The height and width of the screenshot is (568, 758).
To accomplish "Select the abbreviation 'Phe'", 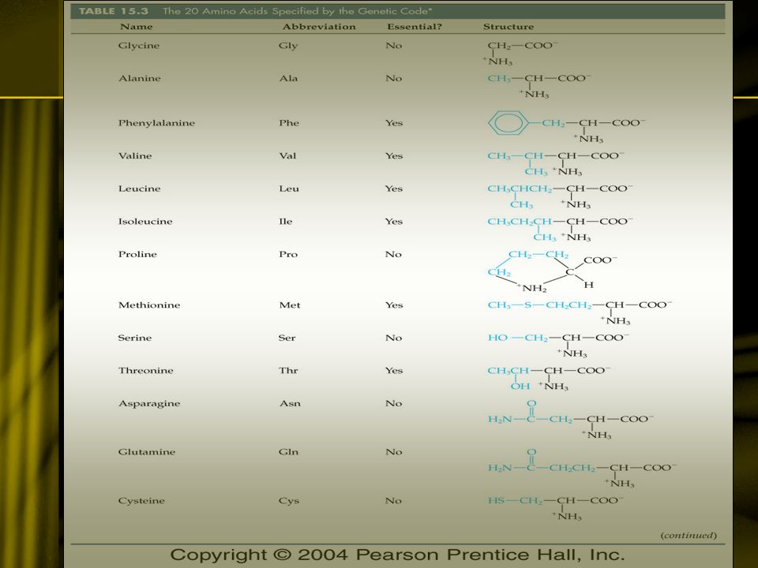I will [289, 123].
